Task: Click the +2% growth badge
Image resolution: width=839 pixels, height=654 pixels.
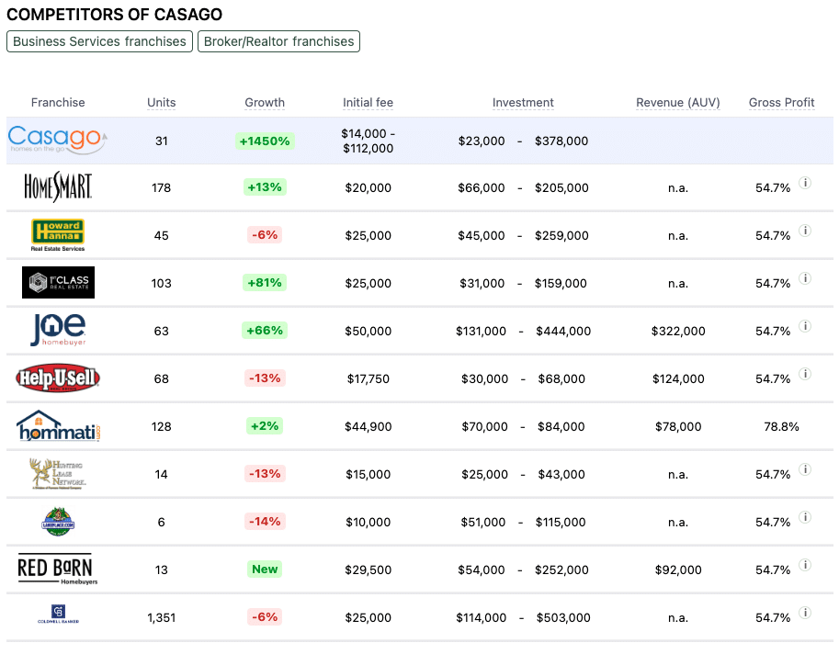Action: [x=265, y=425]
